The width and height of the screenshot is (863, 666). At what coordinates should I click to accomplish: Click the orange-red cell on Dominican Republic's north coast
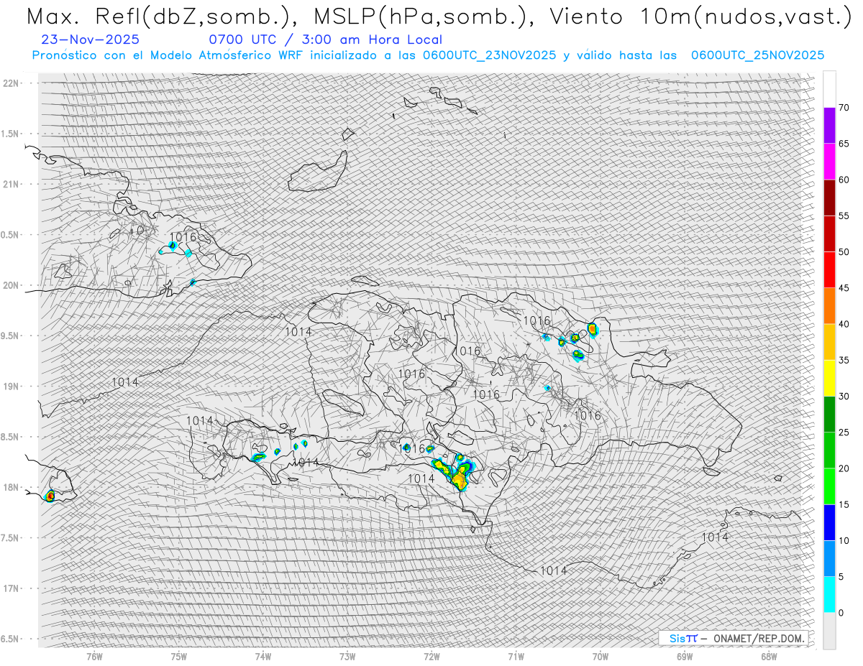[x=592, y=330]
